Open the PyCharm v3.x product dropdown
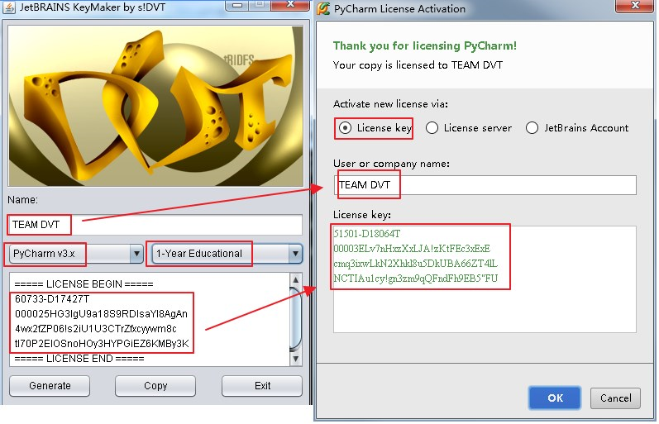Screen dimensions: 659x424 coord(76,254)
